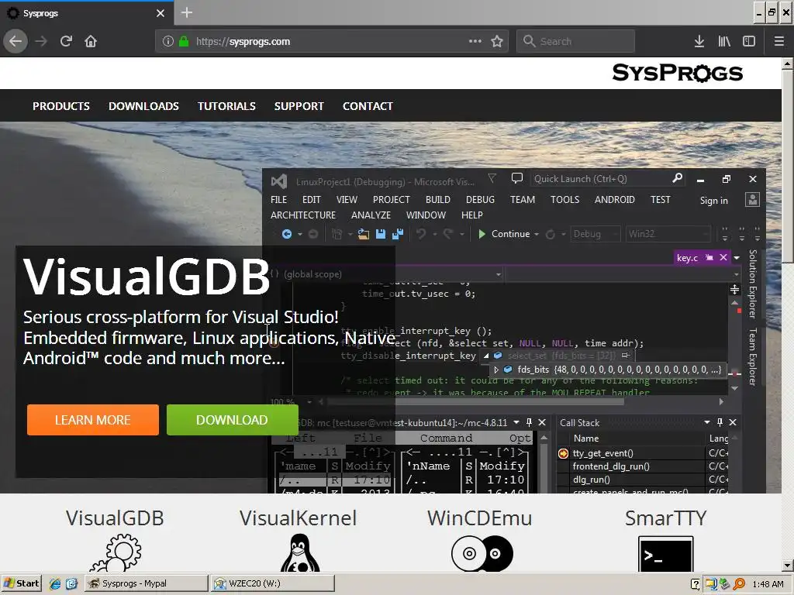This screenshot has height=595, width=794.
Task: Switch to the Sysprogs browser tab
Action: tap(86, 13)
